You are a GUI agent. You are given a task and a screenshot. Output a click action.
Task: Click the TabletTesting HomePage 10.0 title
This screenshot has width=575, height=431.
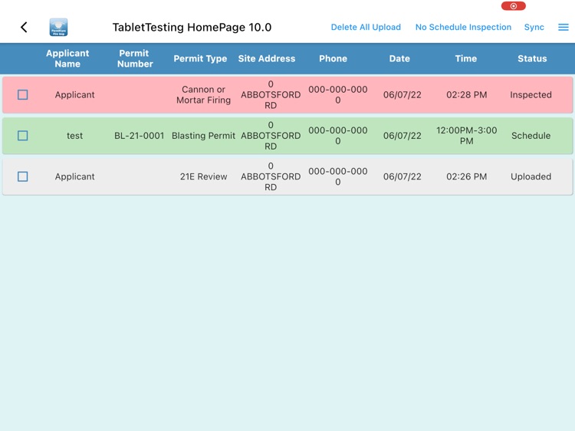[x=192, y=27]
